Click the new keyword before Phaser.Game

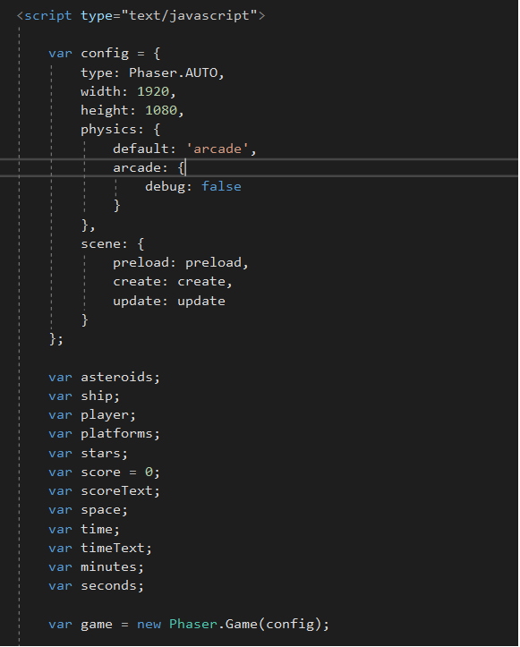[x=149, y=625]
